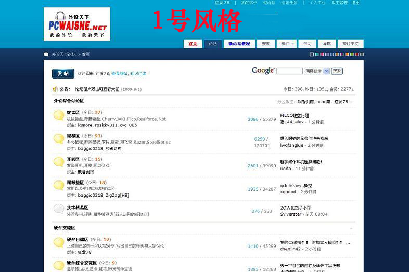Collapse the 硬件交流区 category section
Image resolution: width=409 pixels, height=272 pixels.
352,228
